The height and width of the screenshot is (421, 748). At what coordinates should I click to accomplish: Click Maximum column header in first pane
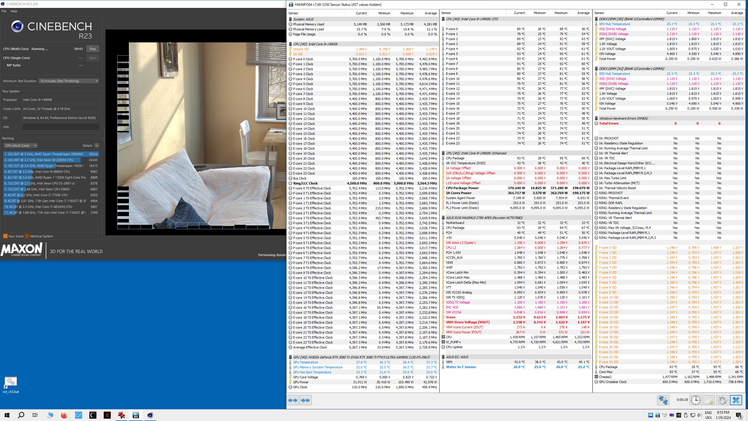coord(407,13)
